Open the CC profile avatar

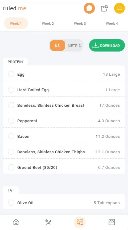[x=119, y=8]
